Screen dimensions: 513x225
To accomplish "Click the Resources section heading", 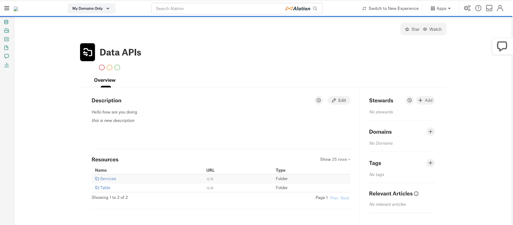I will click(x=105, y=160).
